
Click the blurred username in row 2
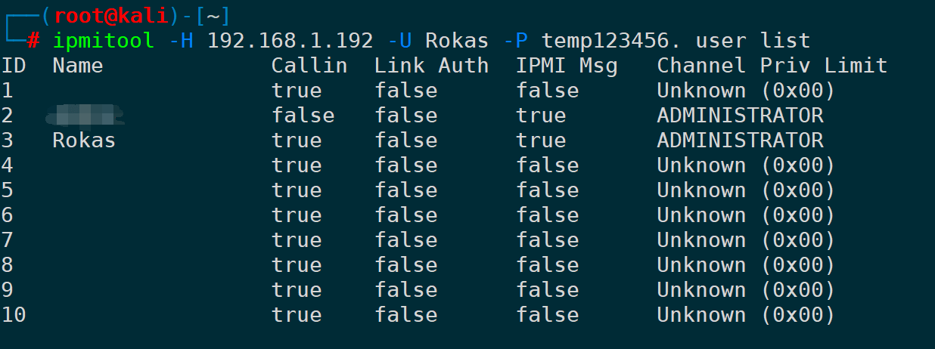84,116
